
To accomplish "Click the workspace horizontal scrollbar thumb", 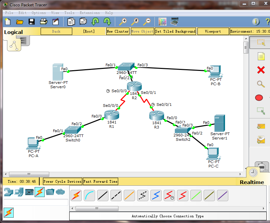I will pyautogui.click(x=29, y=174).
